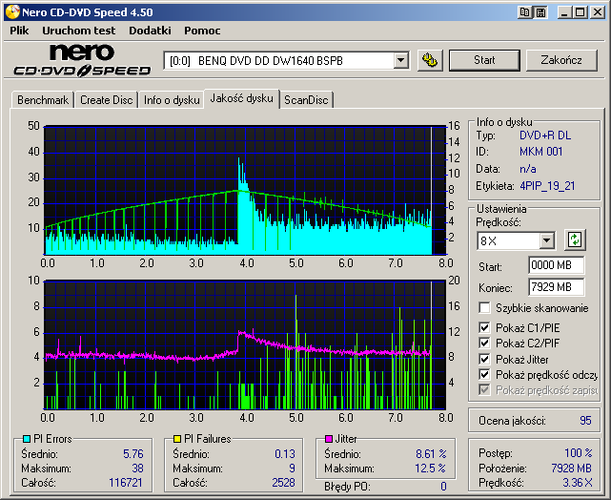Image resolution: width=611 pixels, height=500 pixels.
Task: Click the Jitter Maksimum value 12.5 %
Action: tap(431, 468)
